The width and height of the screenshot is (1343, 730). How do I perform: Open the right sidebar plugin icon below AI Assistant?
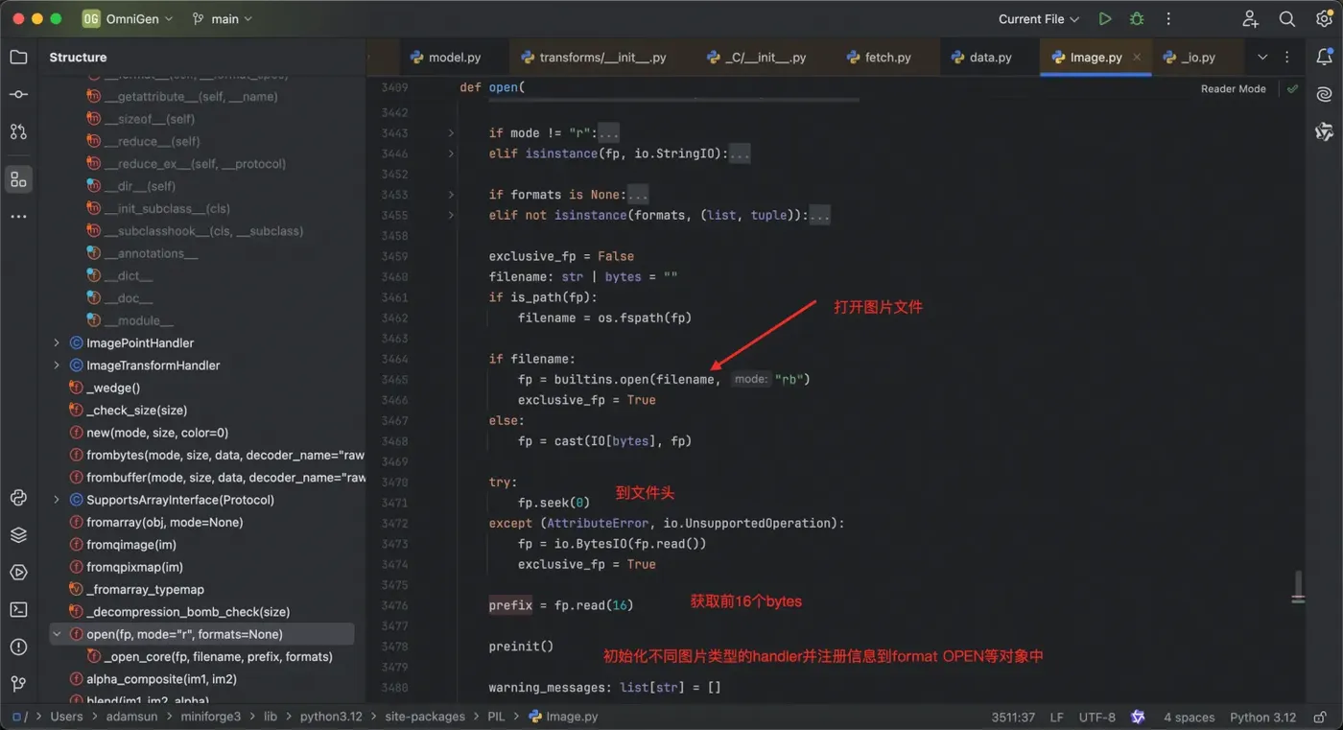(x=1325, y=131)
